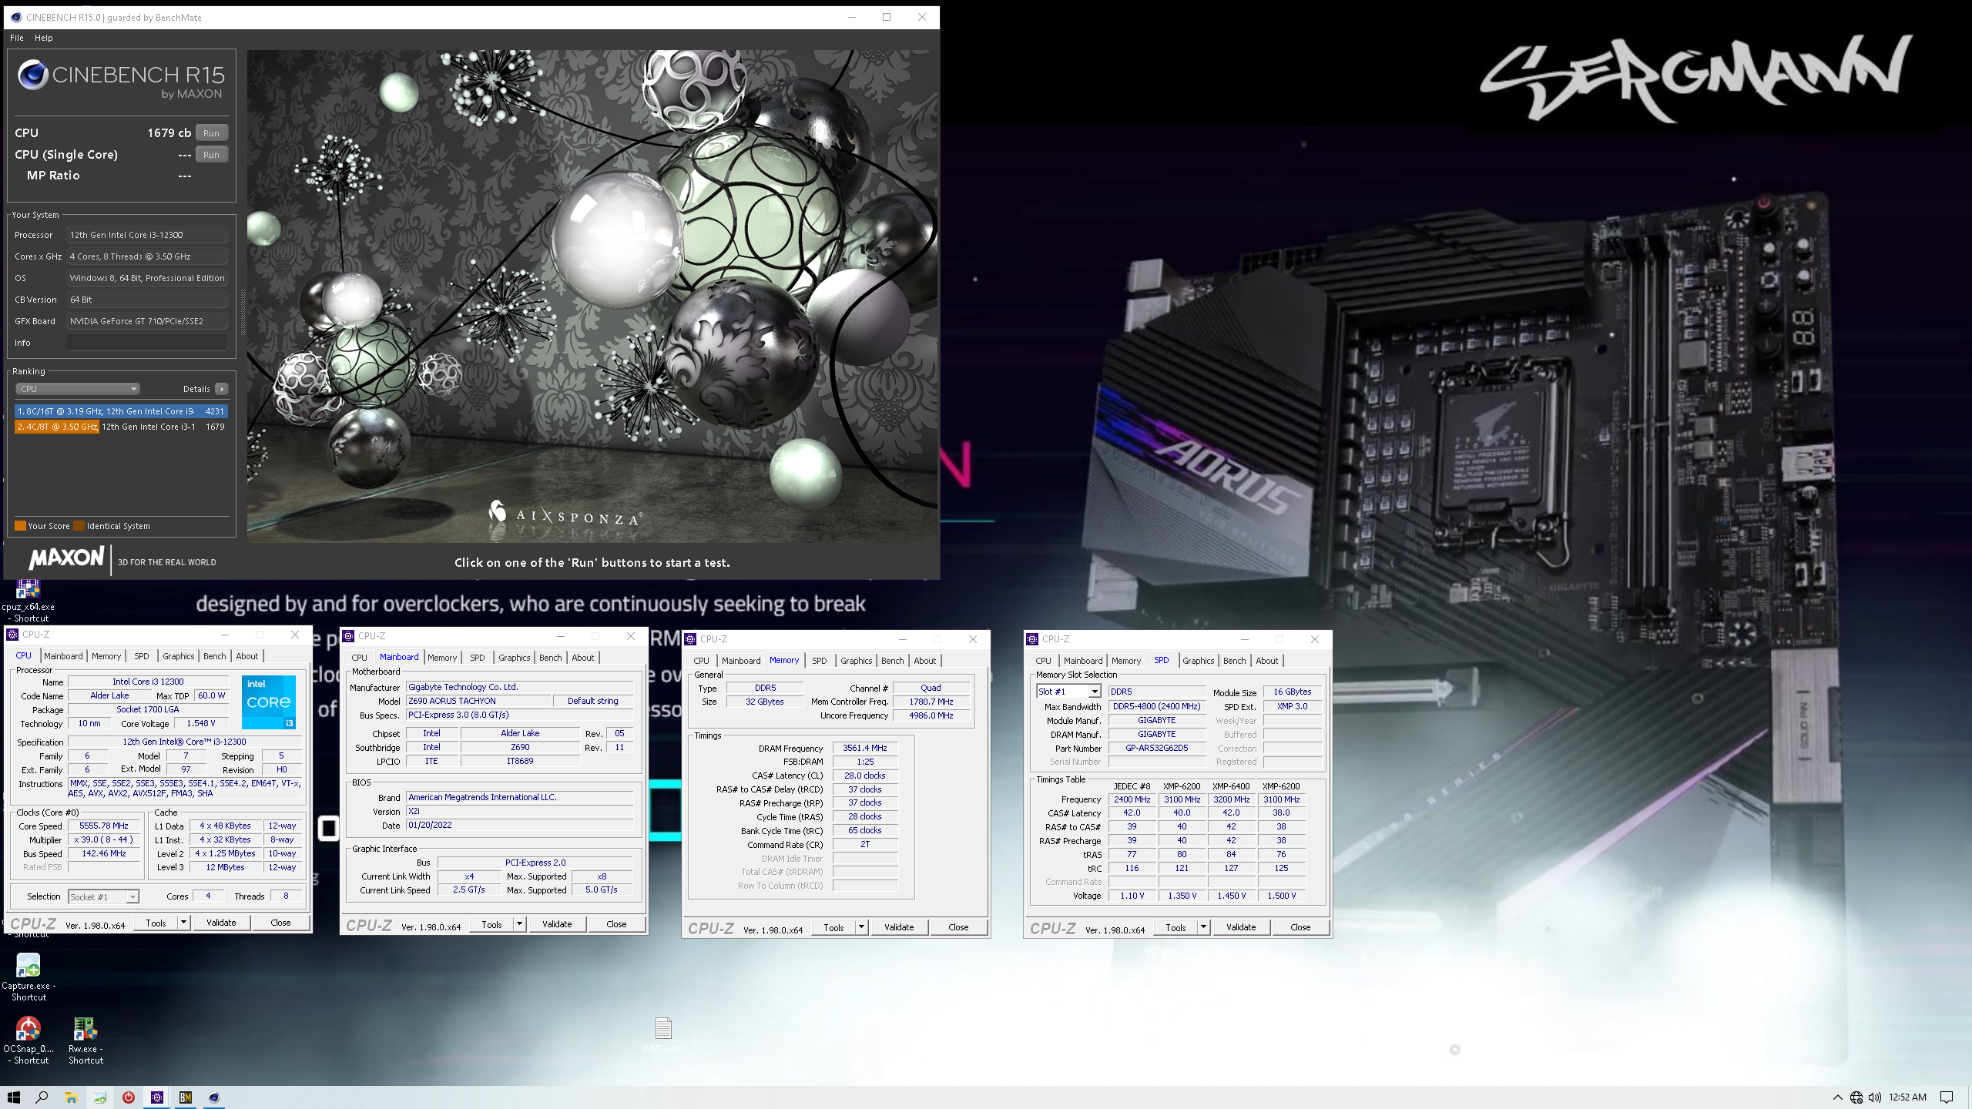This screenshot has height=1109, width=1972.
Task: Show hidden system tray icons
Action: (1837, 1097)
